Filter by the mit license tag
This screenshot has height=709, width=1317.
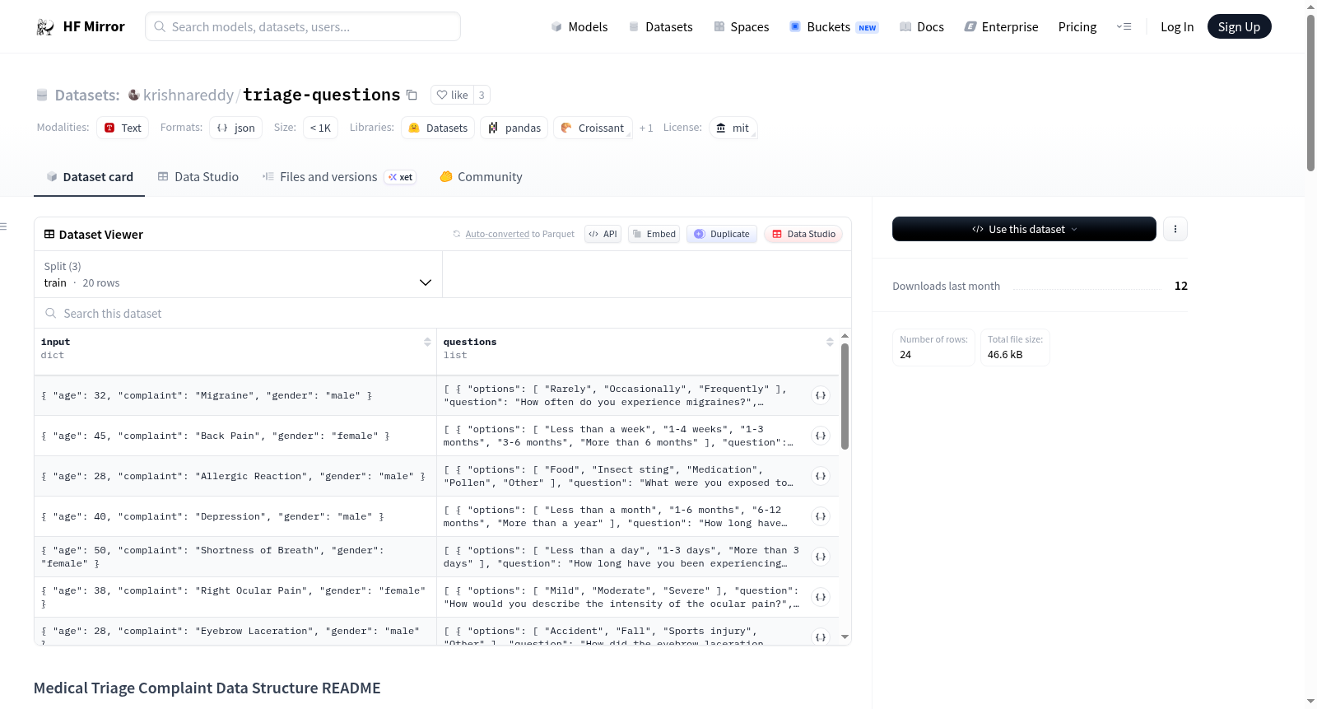click(733, 128)
